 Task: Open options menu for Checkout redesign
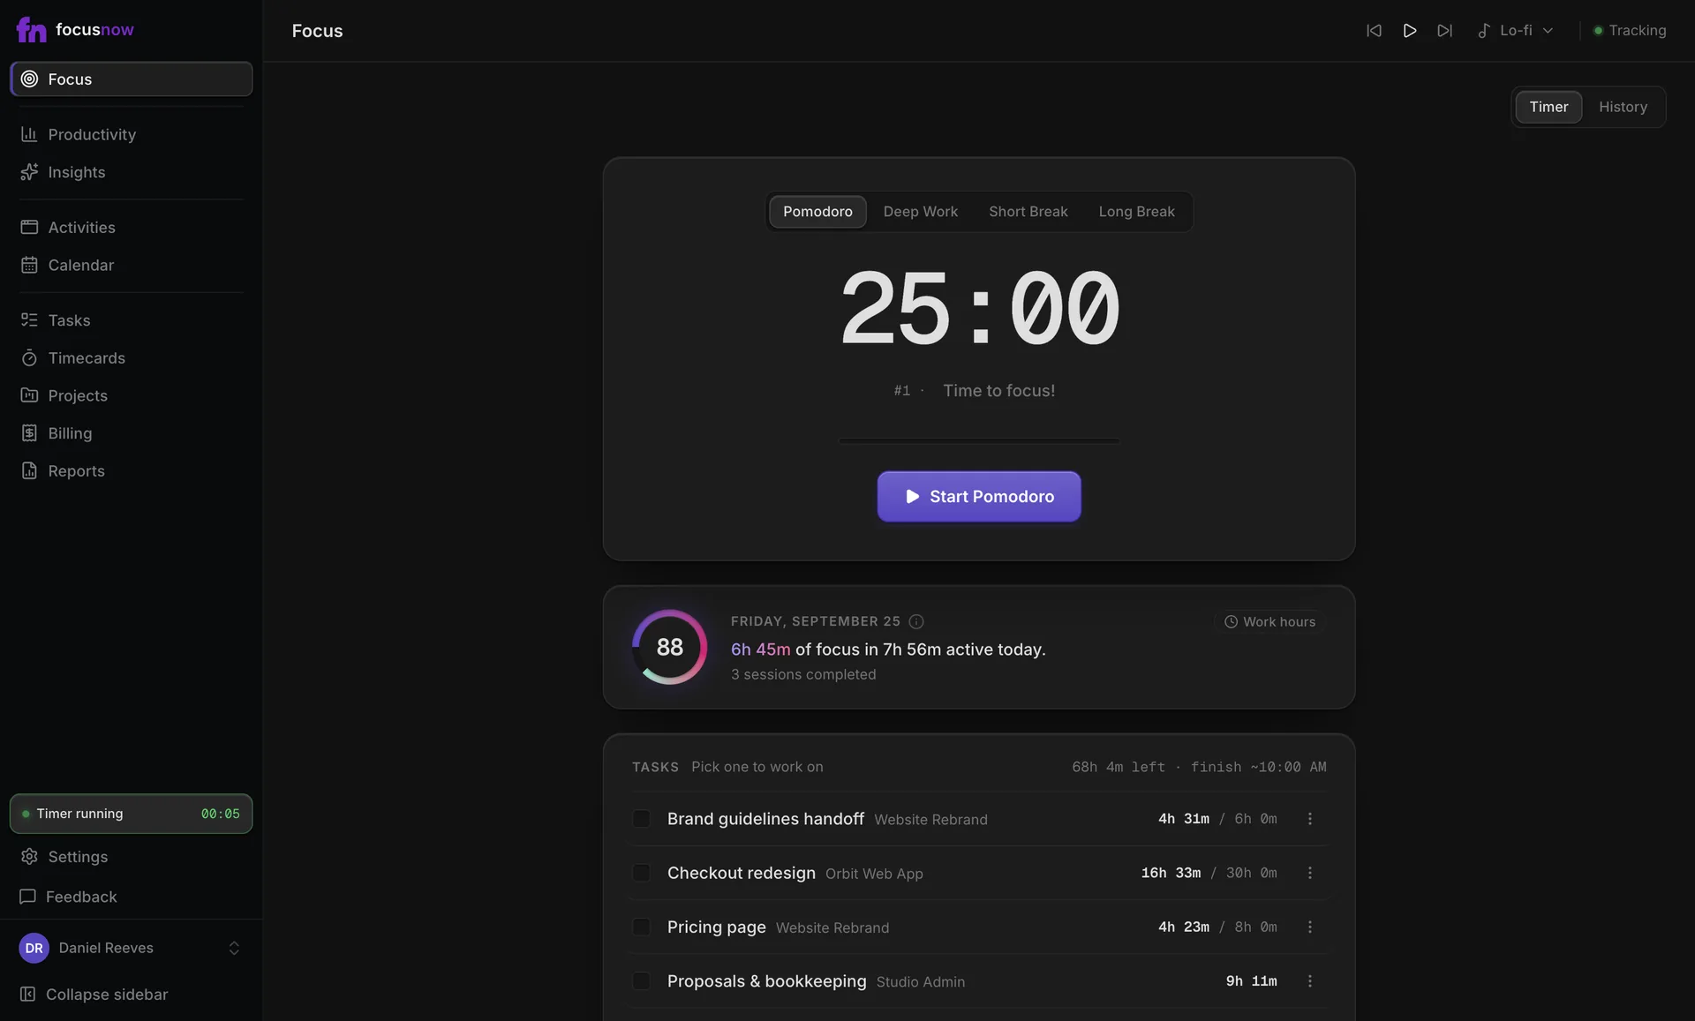(1310, 873)
